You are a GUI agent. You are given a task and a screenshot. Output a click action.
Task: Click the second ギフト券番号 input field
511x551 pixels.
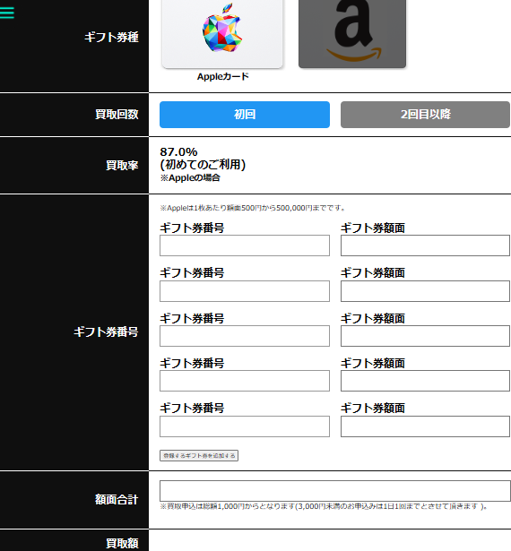pyautogui.click(x=245, y=291)
